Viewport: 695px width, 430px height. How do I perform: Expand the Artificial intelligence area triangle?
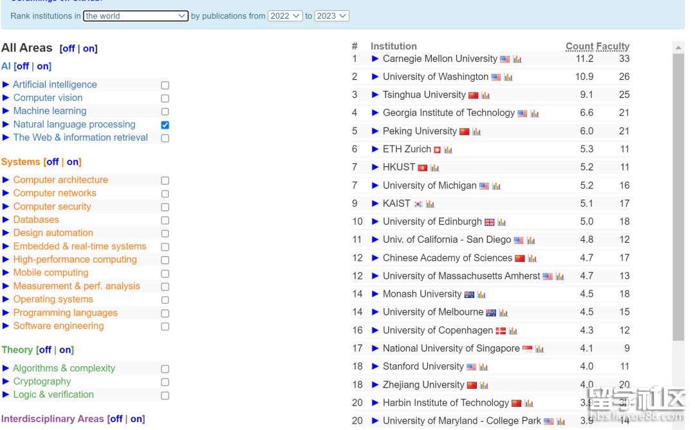tap(6, 85)
